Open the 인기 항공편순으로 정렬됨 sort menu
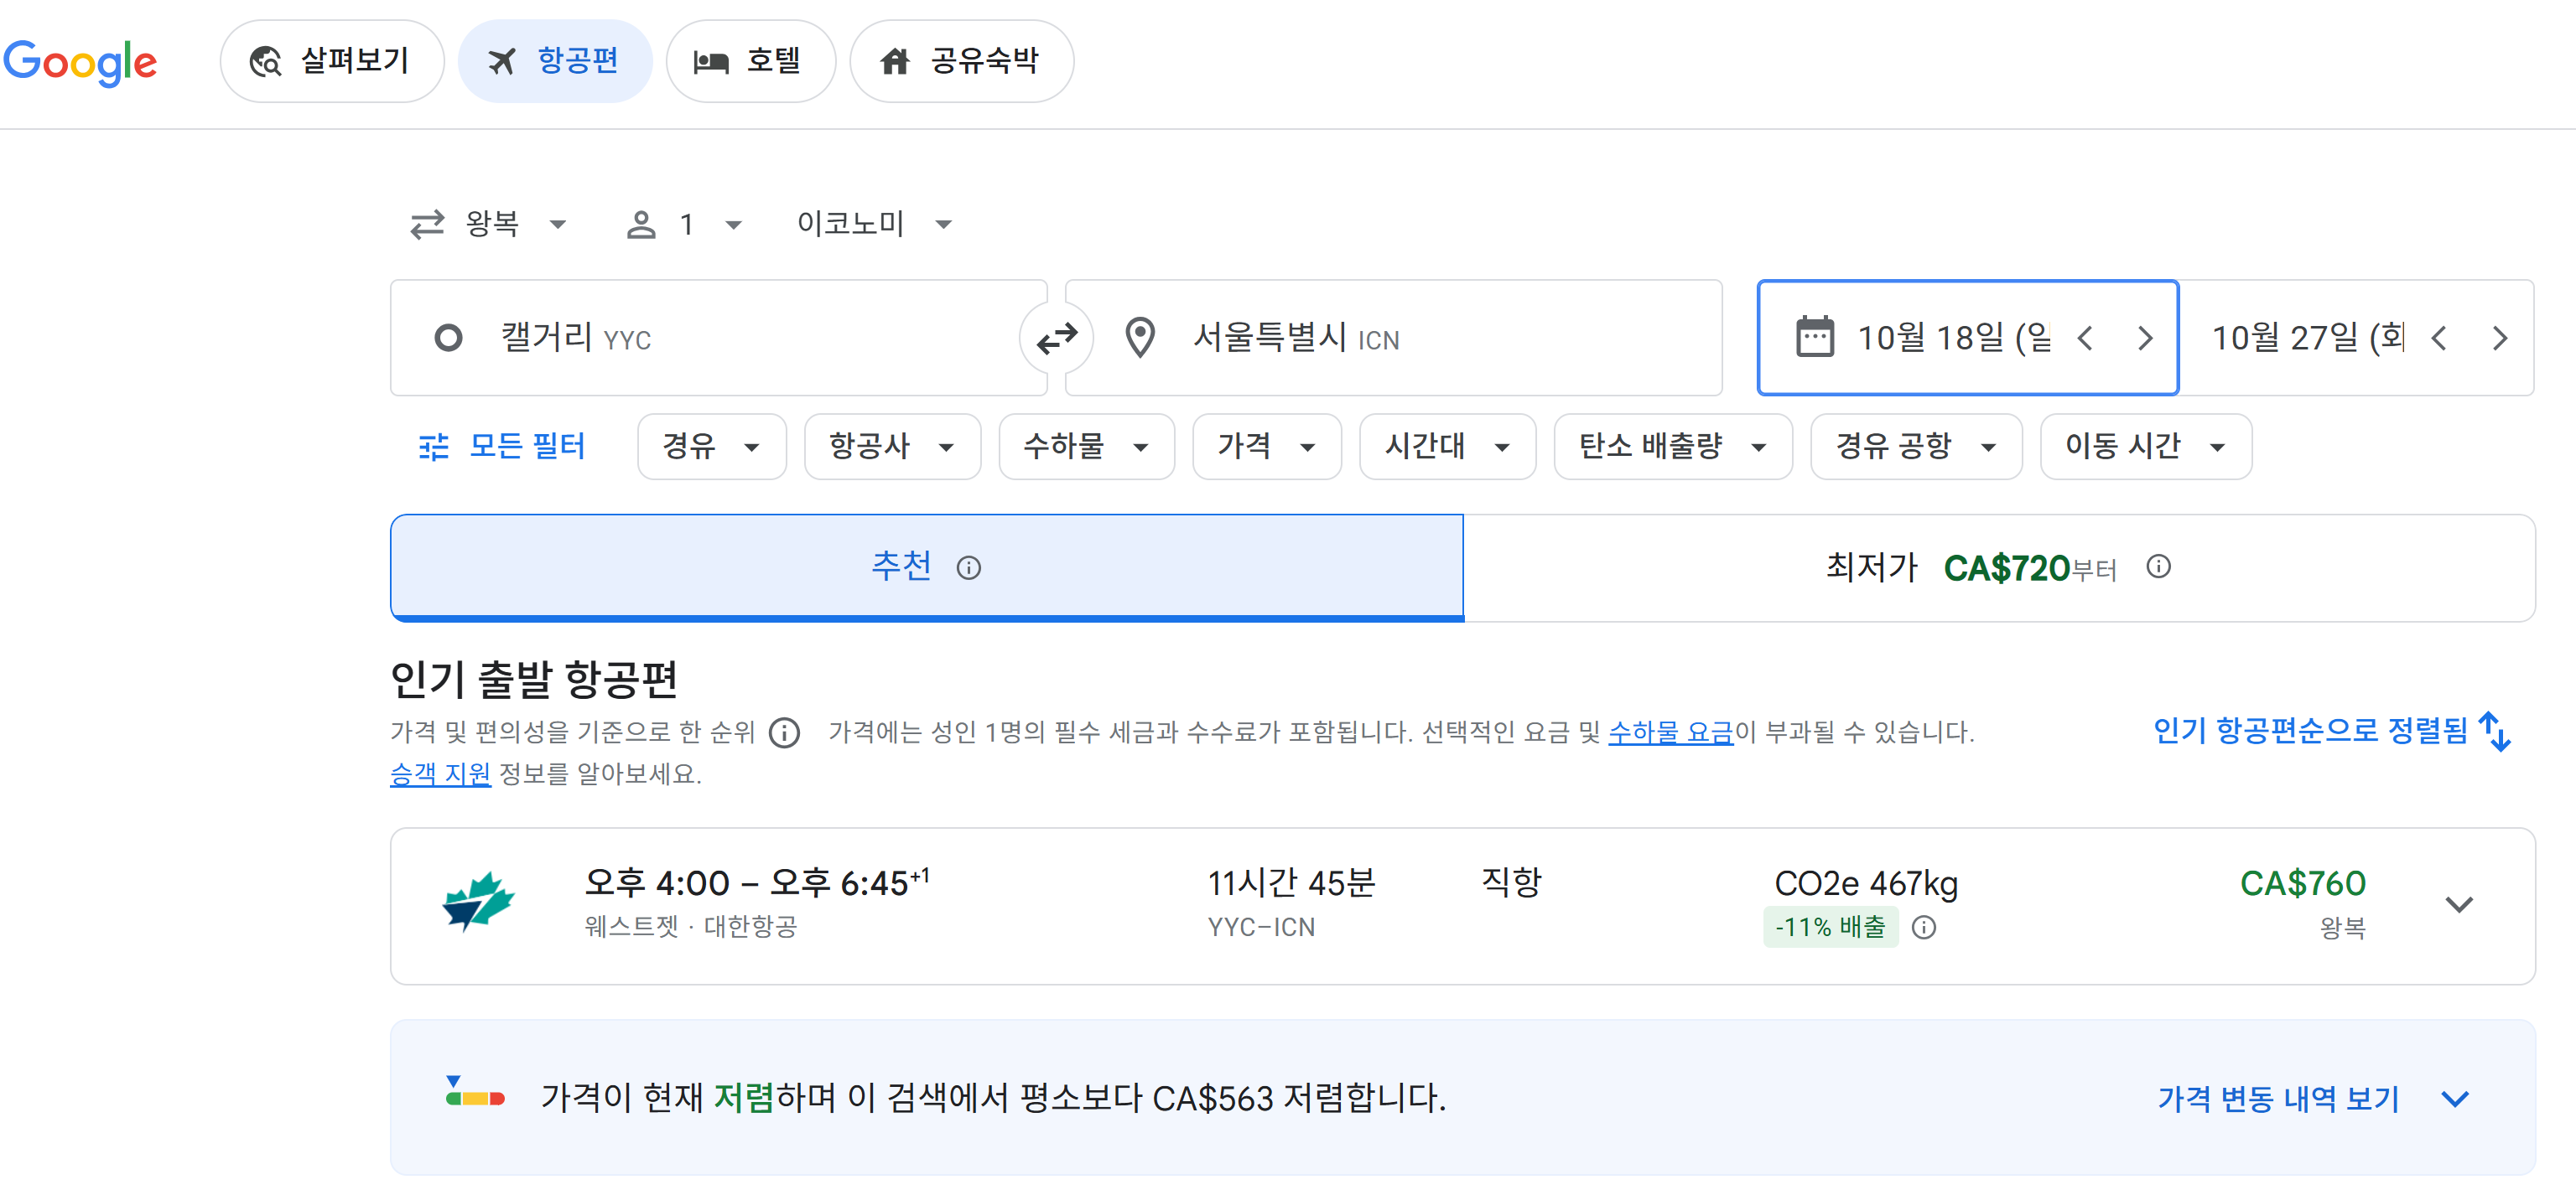Screen dimensions: 2576x1190 pos(2331,732)
